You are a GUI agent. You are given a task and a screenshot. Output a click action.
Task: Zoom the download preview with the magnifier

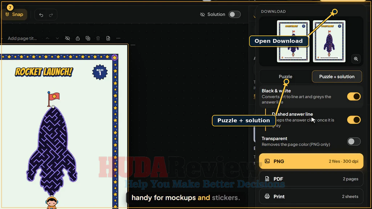[356, 59]
